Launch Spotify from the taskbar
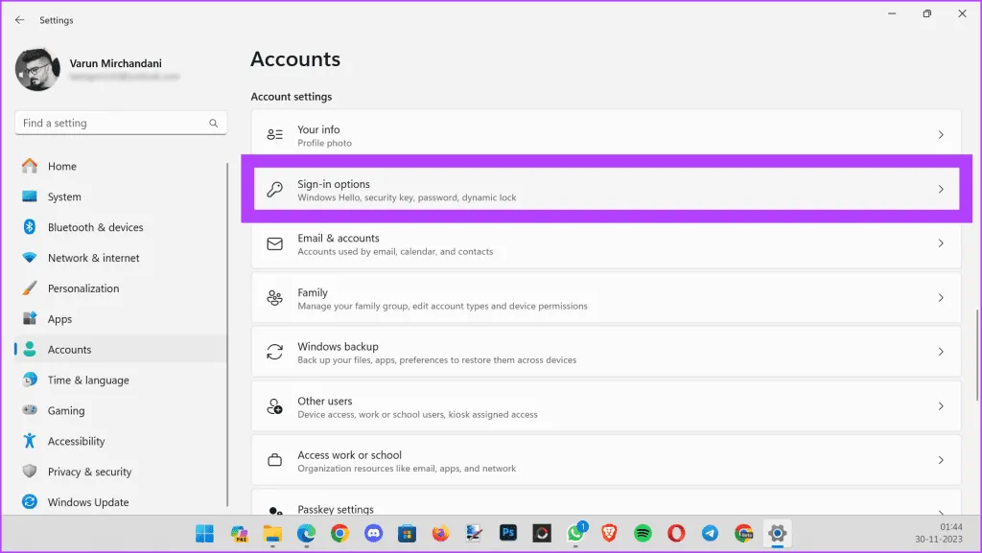982x553 pixels. [643, 533]
